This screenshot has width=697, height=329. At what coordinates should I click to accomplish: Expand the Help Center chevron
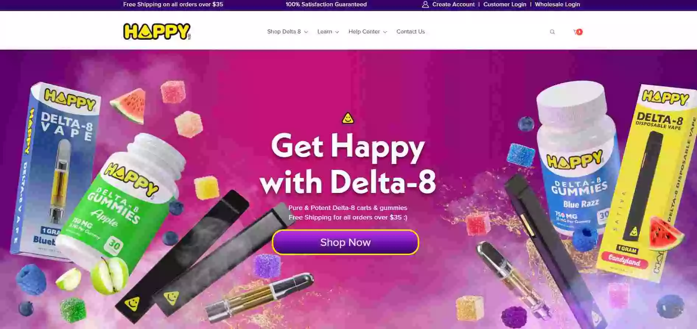(385, 32)
